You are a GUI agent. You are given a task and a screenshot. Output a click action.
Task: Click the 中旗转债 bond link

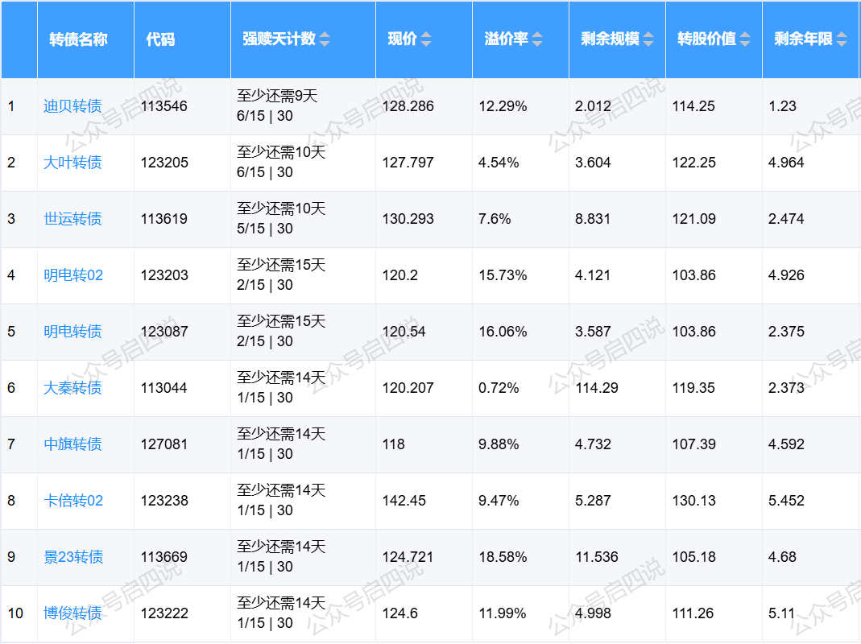click(x=72, y=444)
